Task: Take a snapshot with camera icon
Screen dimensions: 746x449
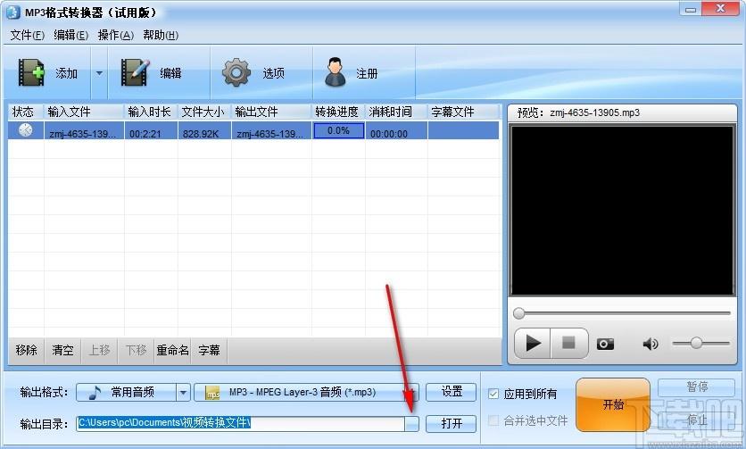Action: [605, 344]
